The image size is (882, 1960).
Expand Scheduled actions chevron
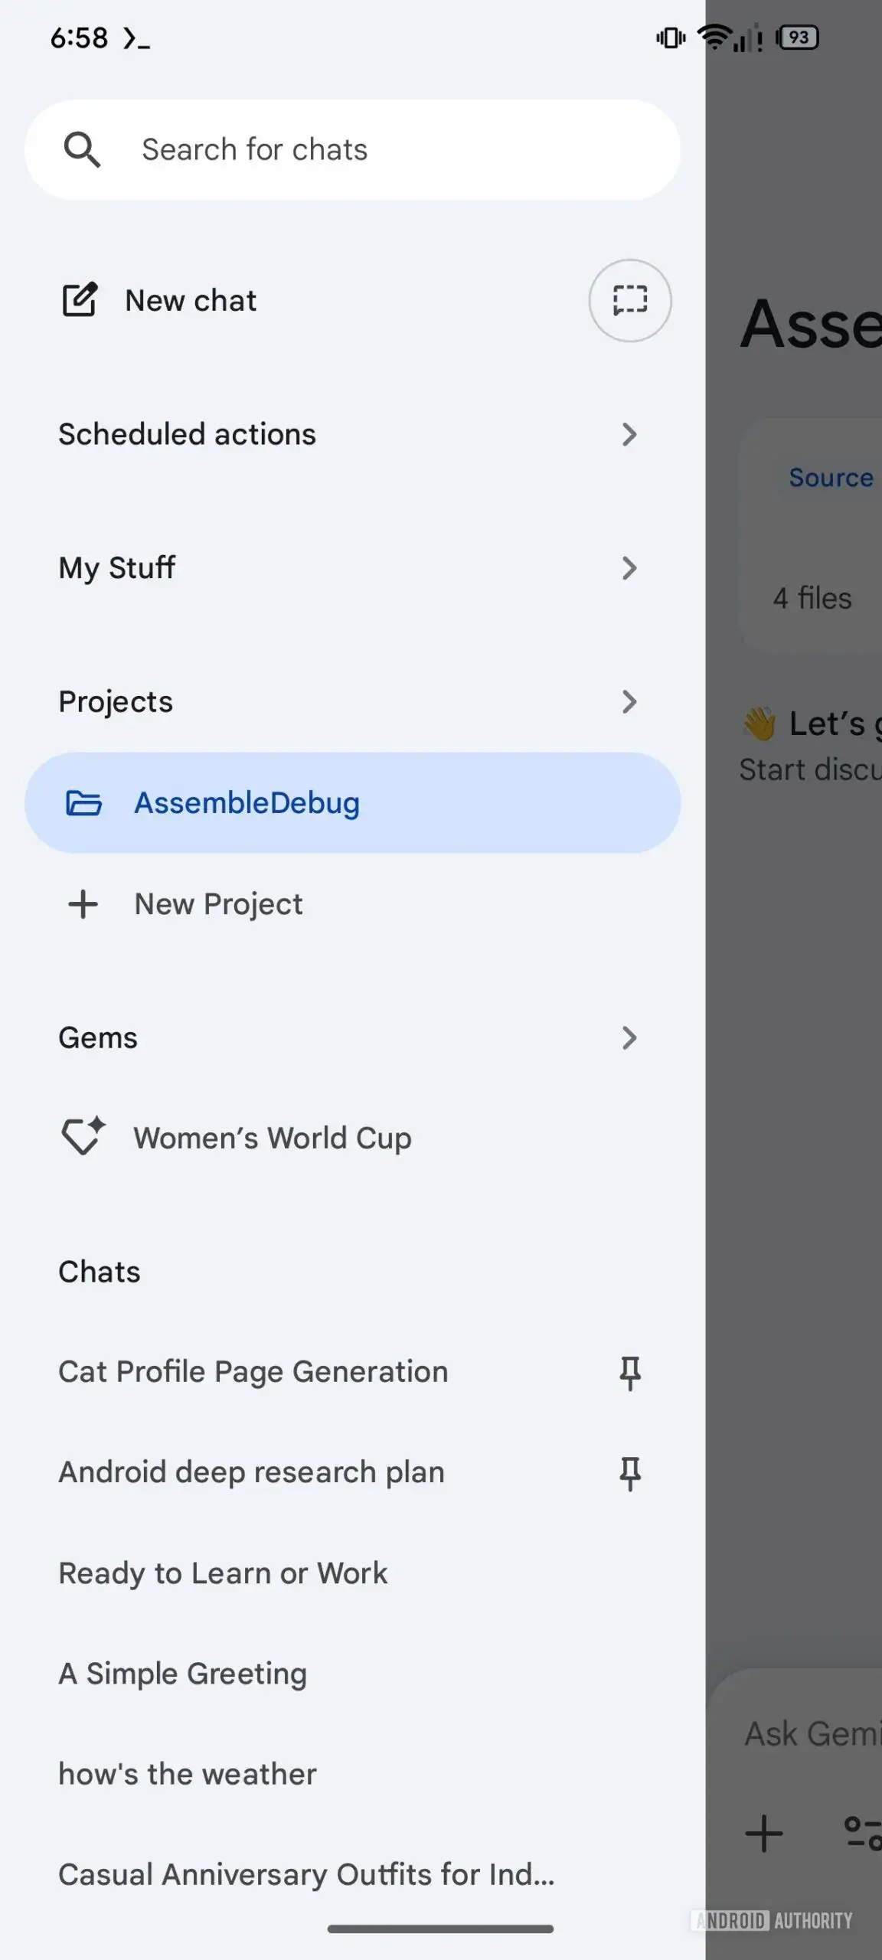point(629,435)
